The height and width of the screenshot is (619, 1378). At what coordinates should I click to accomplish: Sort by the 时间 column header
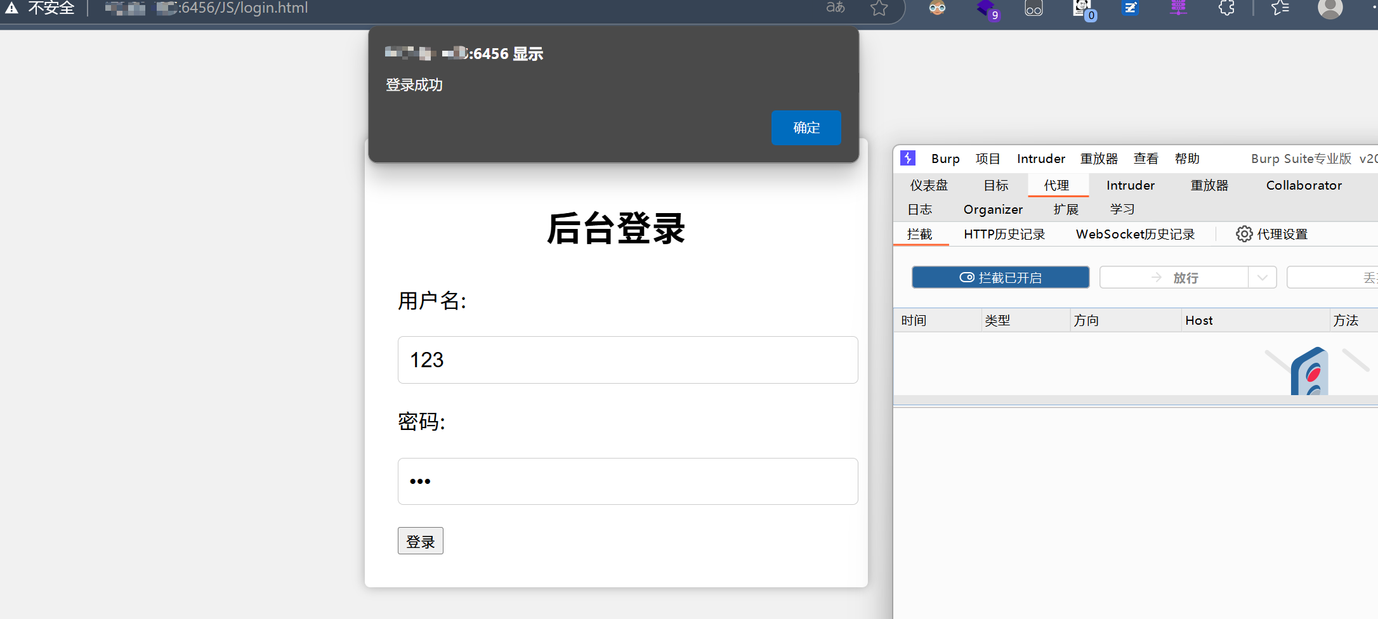(938, 320)
